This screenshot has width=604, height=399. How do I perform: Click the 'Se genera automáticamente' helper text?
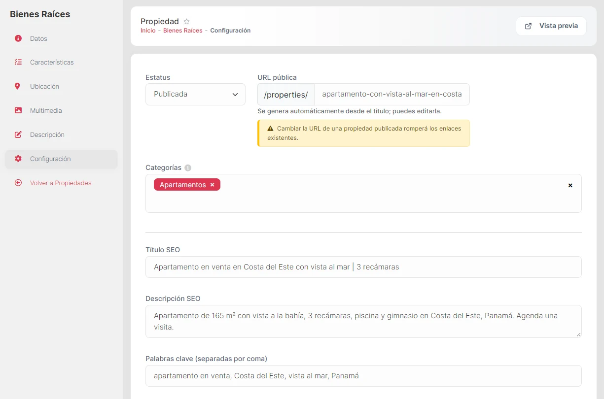click(x=350, y=111)
